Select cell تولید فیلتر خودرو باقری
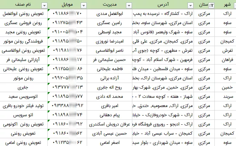The height and width of the screenshot is (146, 236). 24,106
